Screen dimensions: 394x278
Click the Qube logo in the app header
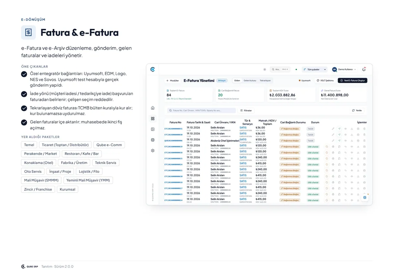pos(153,69)
